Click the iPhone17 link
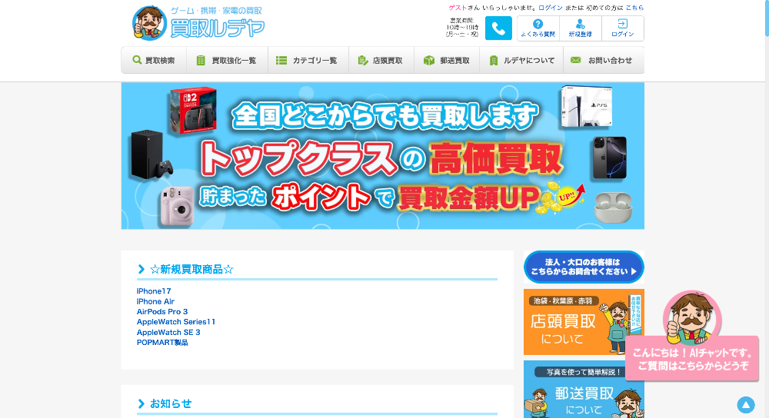Image resolution: width=769 pixels, height=418 pixels. click(154, 291)
